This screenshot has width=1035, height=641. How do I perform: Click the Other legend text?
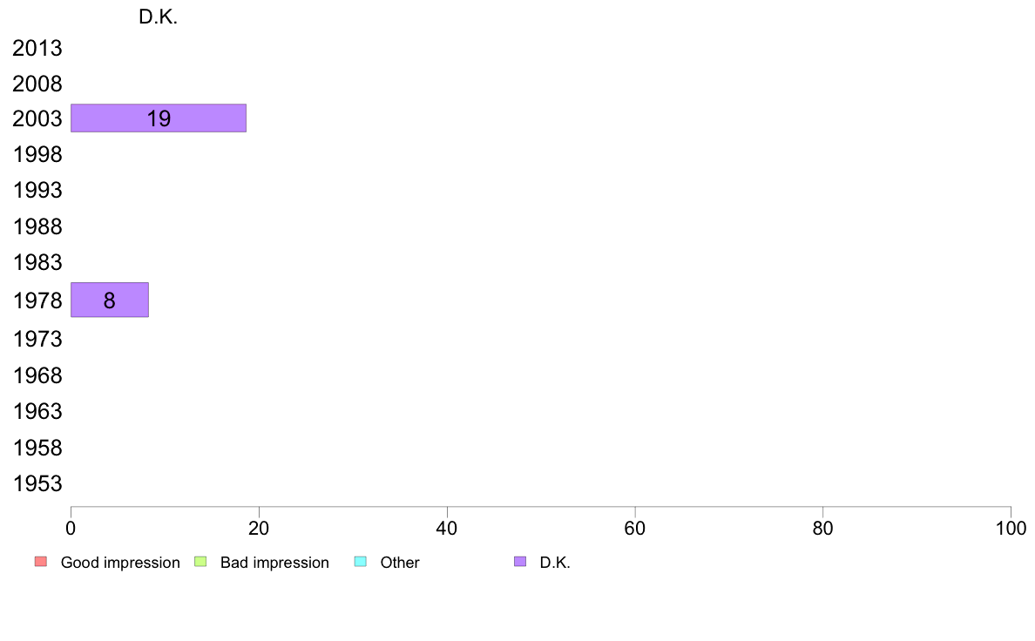click(x=399, y=563)
